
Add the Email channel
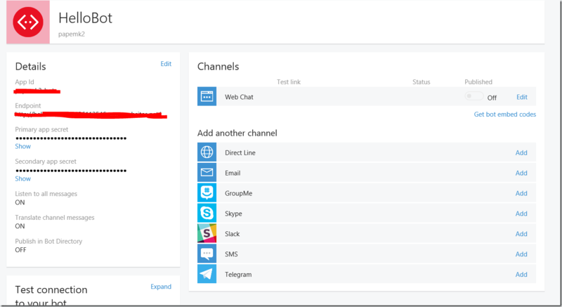point(521,173)
